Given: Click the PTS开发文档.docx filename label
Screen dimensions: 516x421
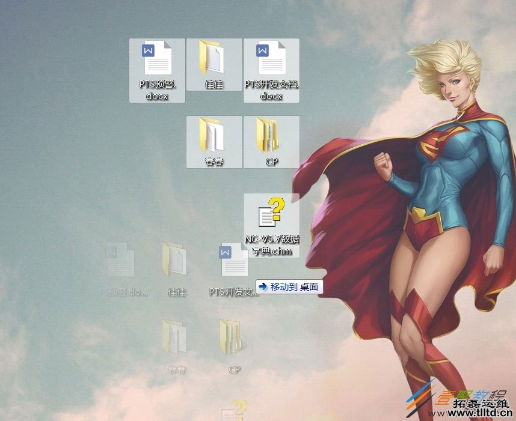Looking at the screenshot, I should point(271,90).
